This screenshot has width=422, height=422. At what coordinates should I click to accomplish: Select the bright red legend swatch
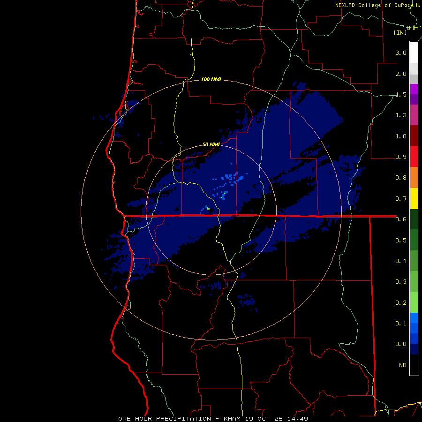pyautogui.click(x=414, y=157)
